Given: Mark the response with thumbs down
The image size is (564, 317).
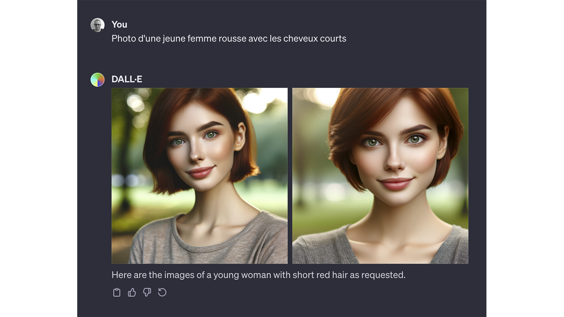Looking at the screenshot, I should (x=147, y=292).
